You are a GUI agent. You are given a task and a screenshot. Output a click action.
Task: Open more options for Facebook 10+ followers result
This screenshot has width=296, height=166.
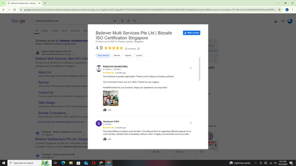pos(84,135)
